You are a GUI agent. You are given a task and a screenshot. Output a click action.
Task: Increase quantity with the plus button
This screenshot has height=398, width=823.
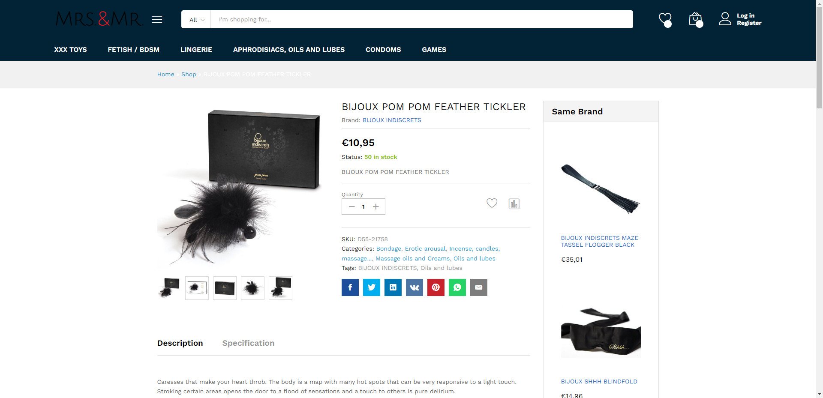coord(376,207)
